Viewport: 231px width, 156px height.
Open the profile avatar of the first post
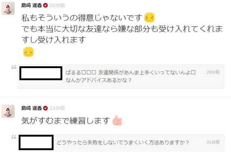8,9
